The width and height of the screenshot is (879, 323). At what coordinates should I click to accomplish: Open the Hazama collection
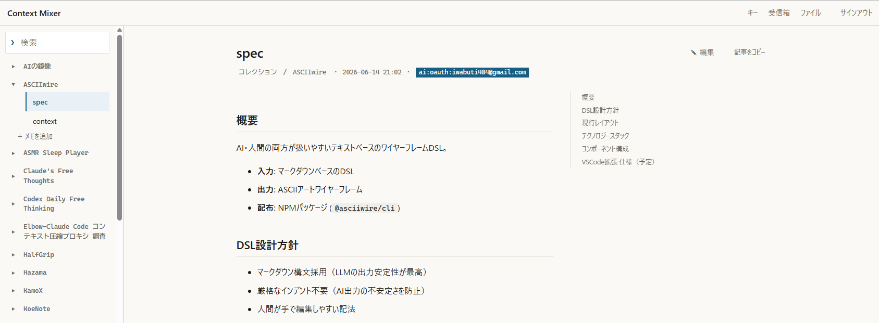[x=35, y=273]
